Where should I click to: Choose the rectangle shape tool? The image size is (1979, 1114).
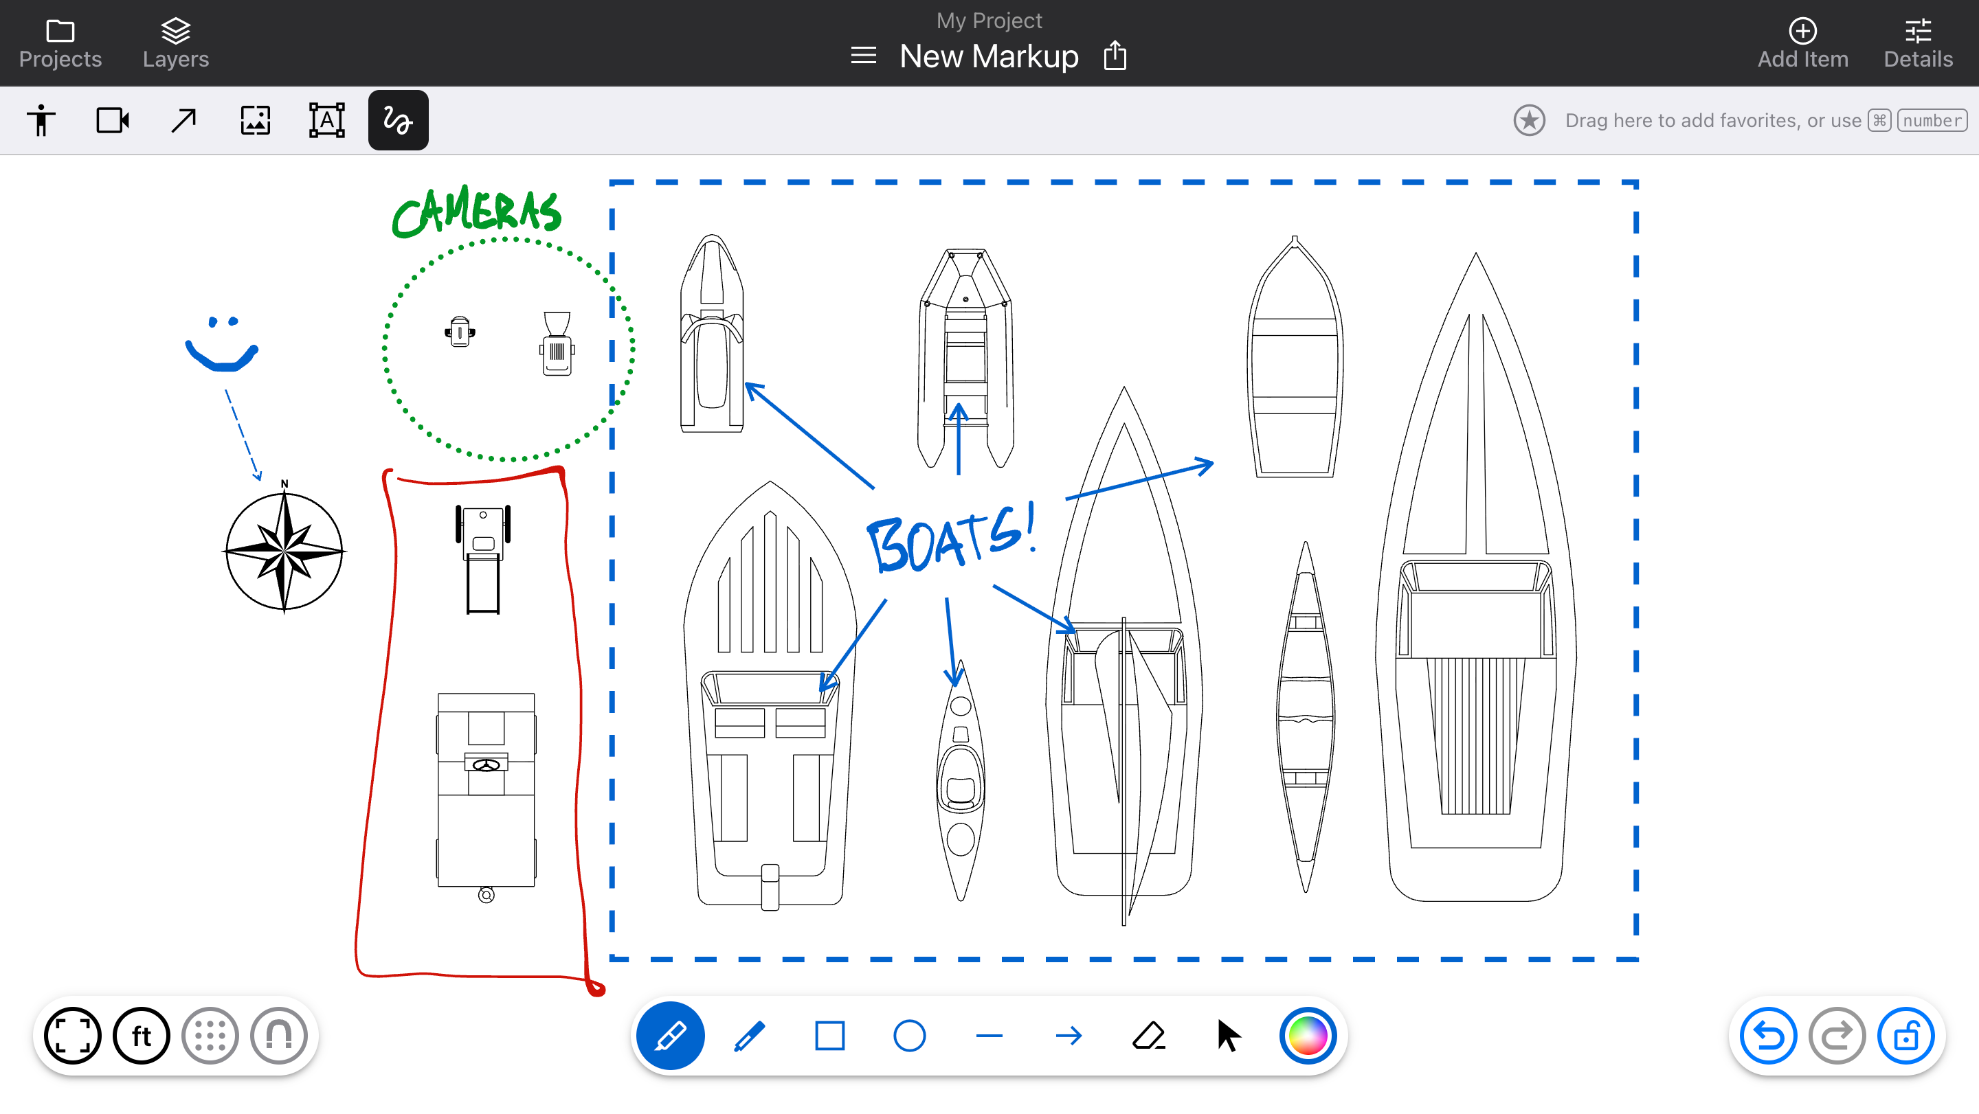click(829, 1036)
